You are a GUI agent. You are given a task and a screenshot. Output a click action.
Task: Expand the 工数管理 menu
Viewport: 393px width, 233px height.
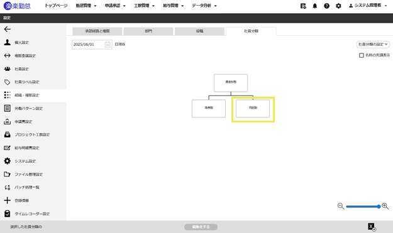tap(144, 6)
